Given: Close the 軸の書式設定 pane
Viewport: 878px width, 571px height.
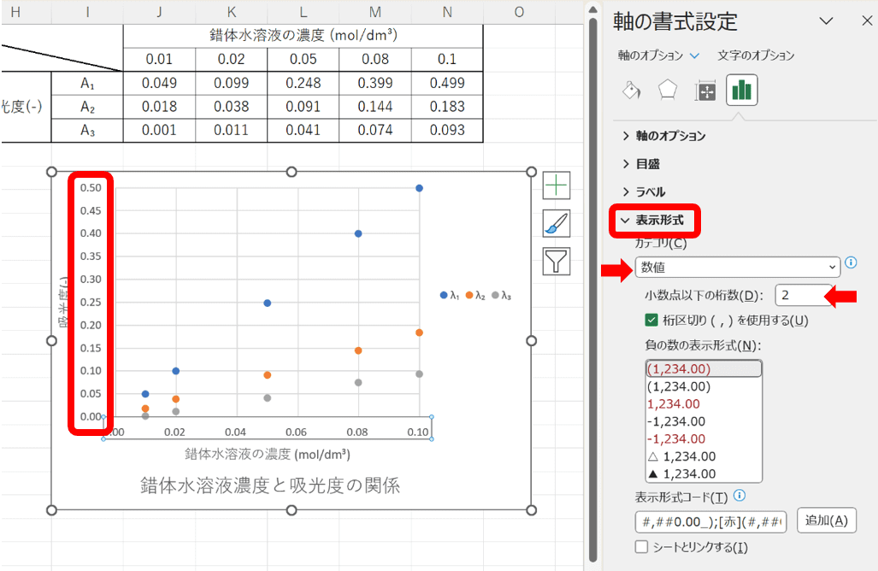Looking at the screenshot, I should pos(866,21).
